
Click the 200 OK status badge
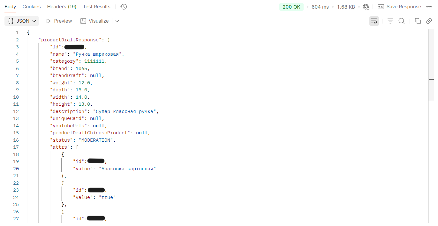291,7
